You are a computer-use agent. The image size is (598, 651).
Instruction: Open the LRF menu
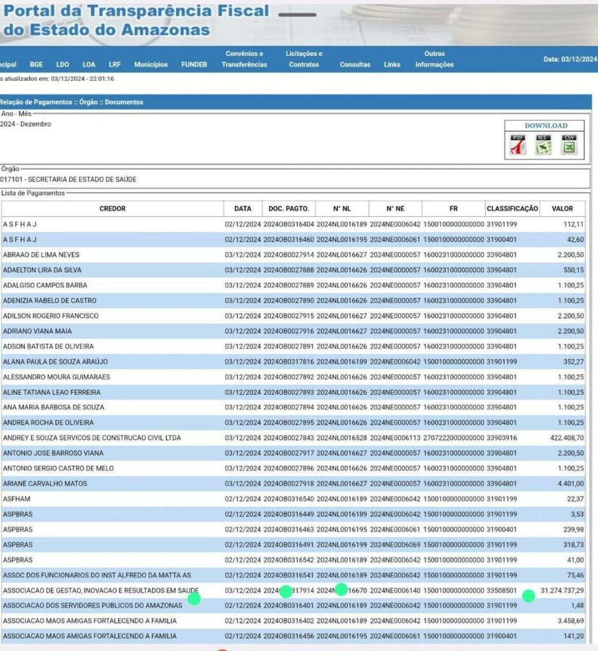114,64
